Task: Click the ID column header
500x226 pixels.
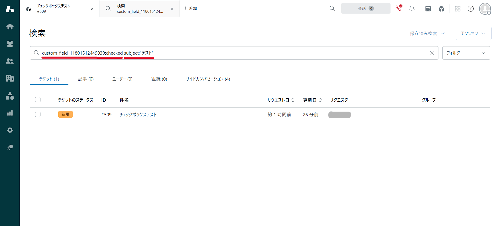Action: tap(104, 100)
